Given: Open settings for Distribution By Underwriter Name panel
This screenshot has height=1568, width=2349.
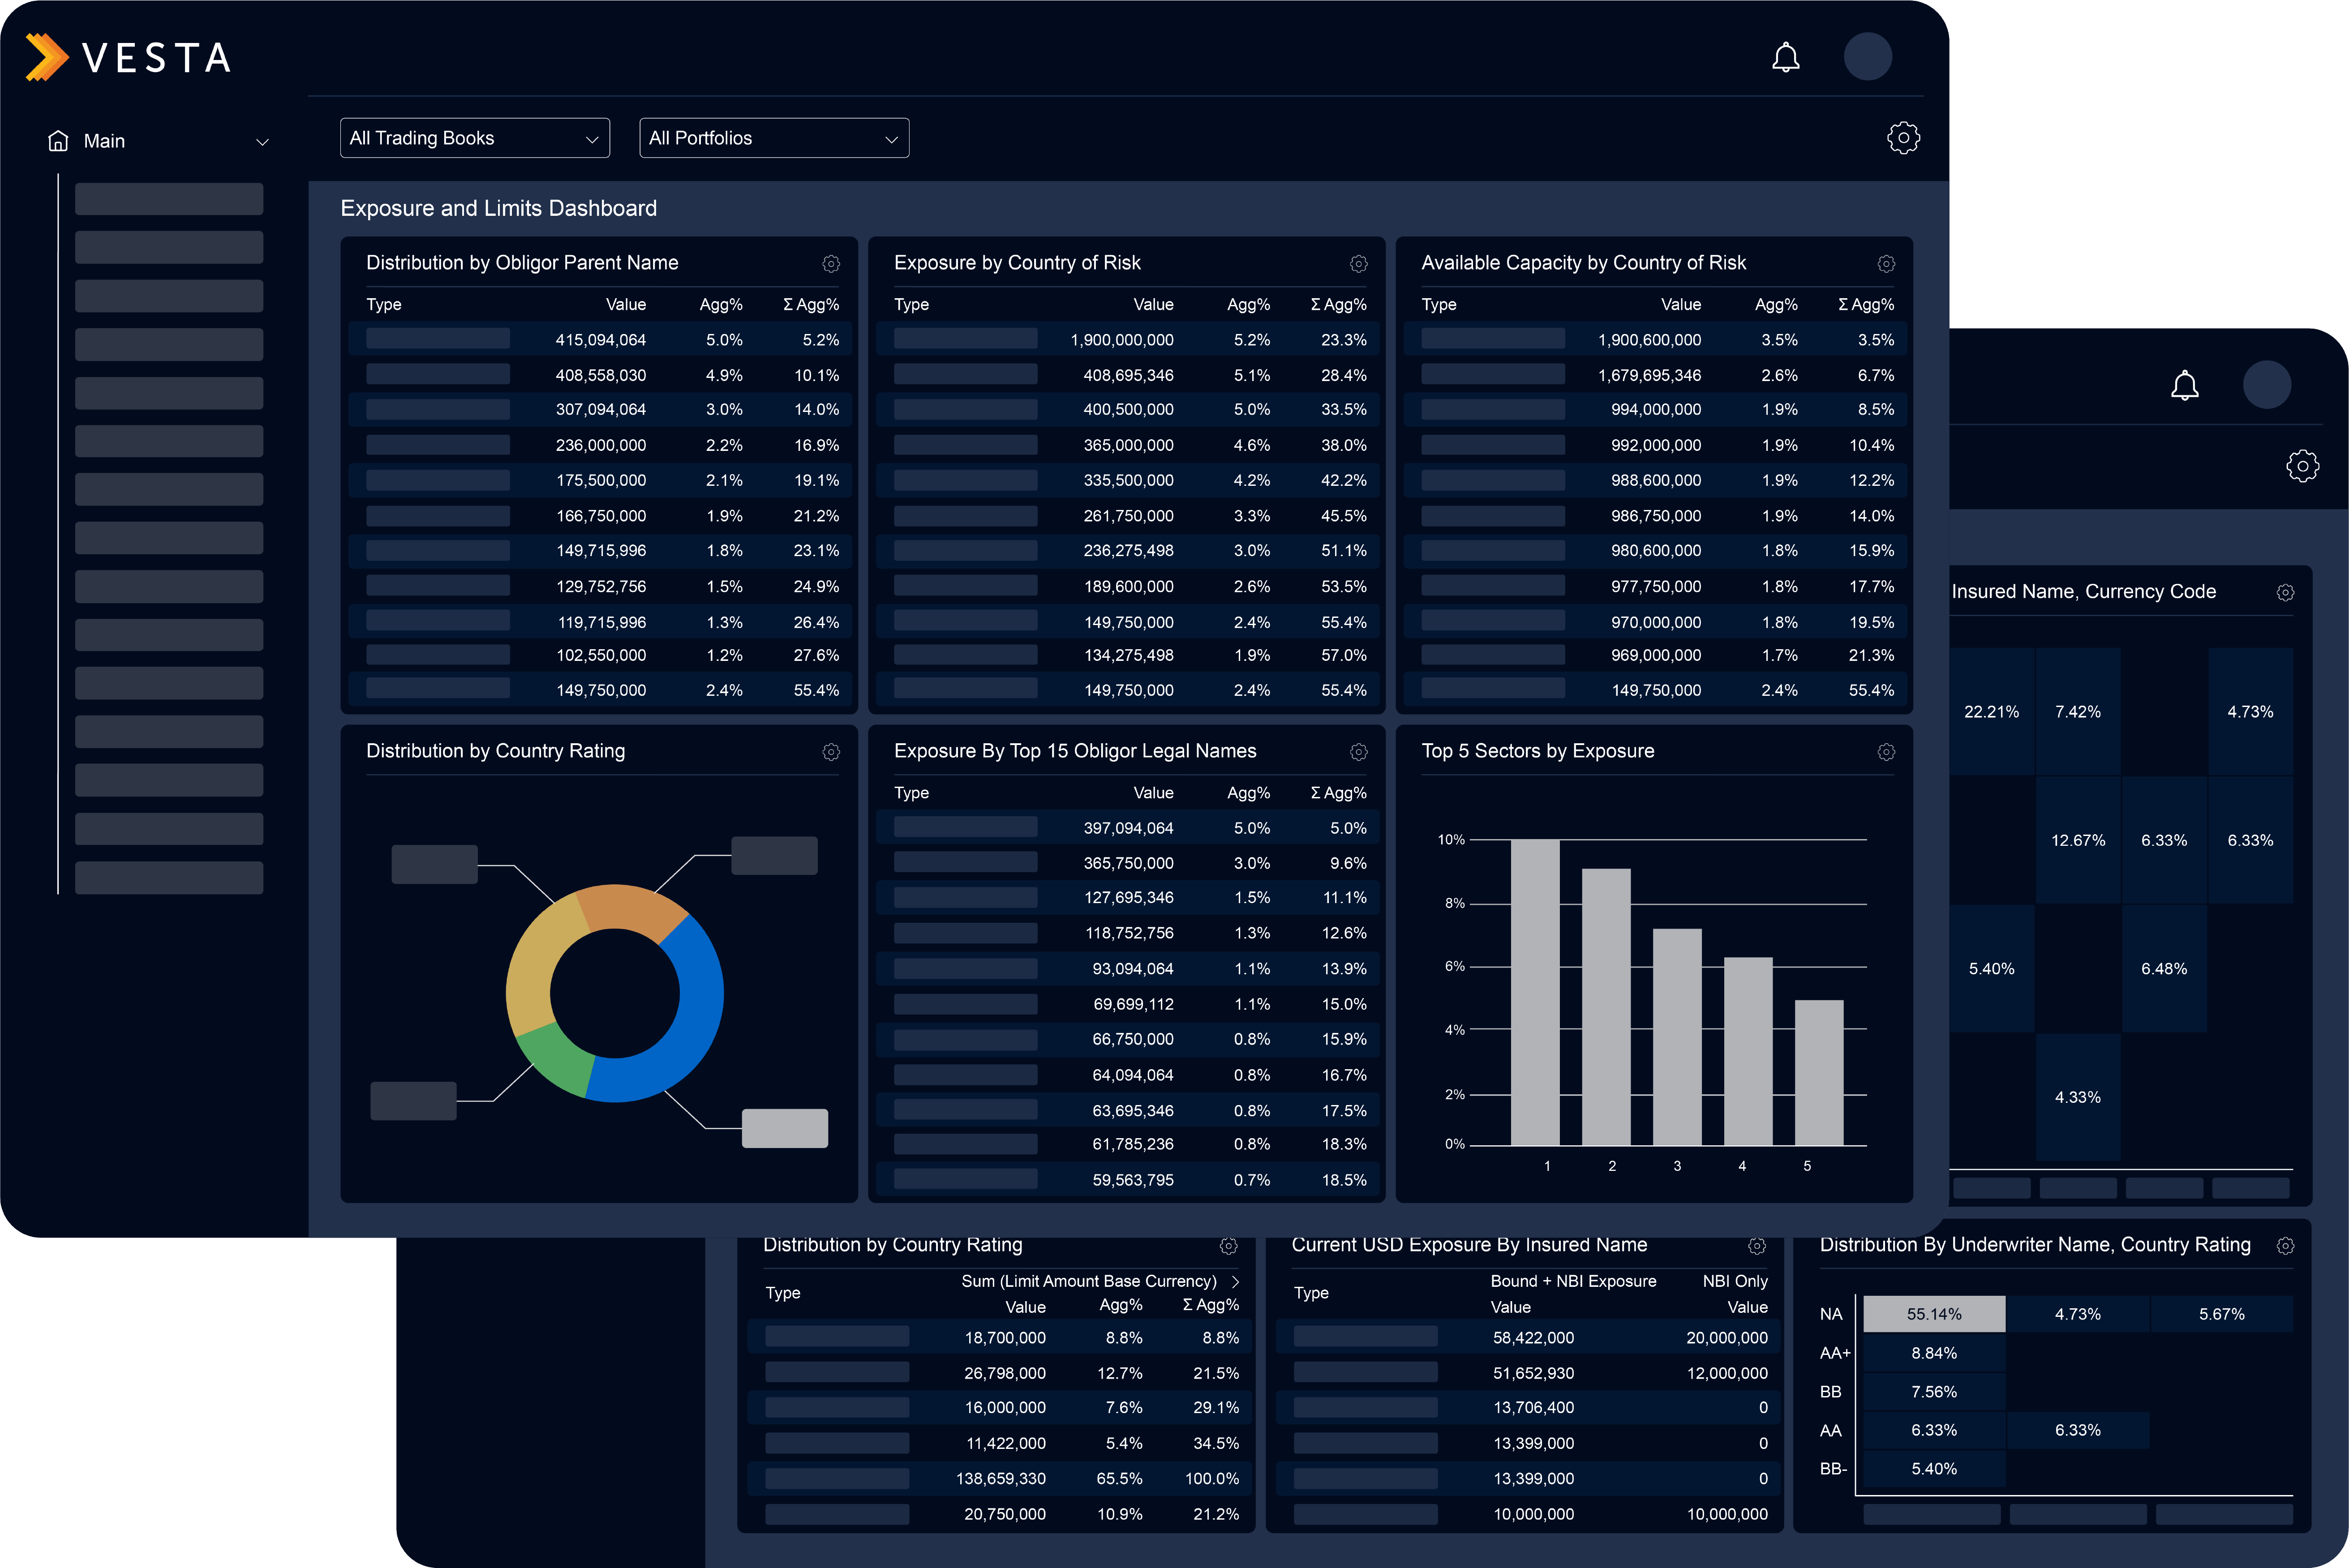Looking at the screenshot, I should [x=2285, y=1246].
